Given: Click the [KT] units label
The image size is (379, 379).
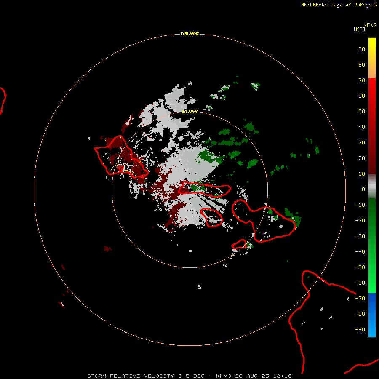Looking at the screenshot, I should tap(359, 29).
